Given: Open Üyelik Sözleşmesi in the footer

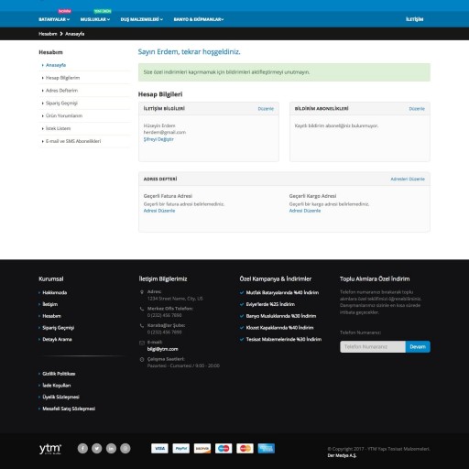Looking at the screenshot, I should [x=60, y=397].
